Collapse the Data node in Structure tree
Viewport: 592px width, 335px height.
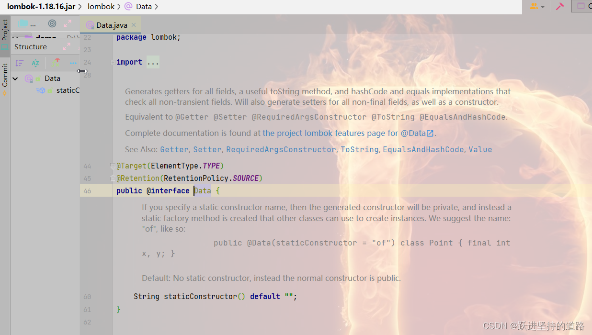[x=15, y=78]
